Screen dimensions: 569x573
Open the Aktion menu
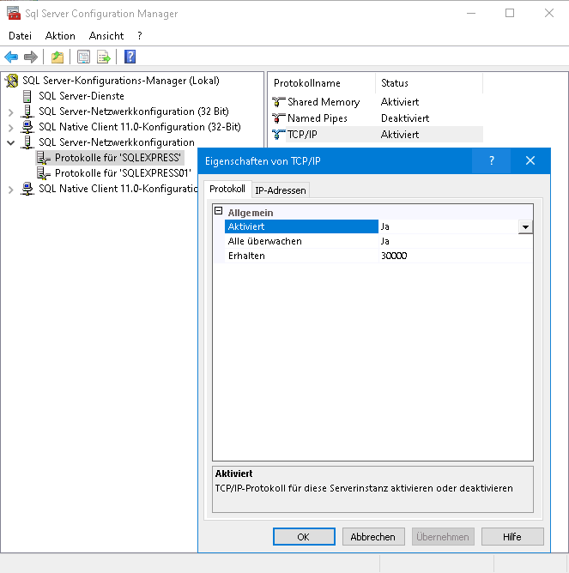pyautogui.click(x=60, y=36)
